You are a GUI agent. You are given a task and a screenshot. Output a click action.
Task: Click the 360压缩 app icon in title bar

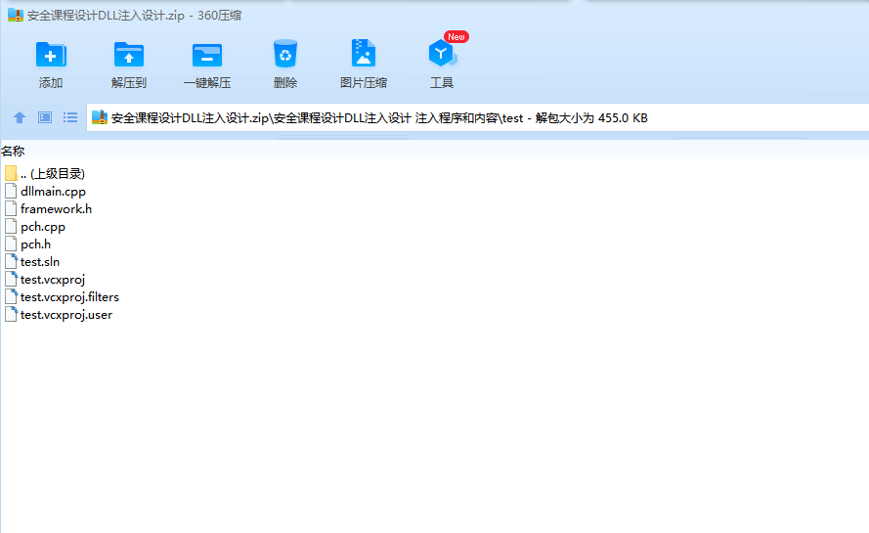point(16,15)
